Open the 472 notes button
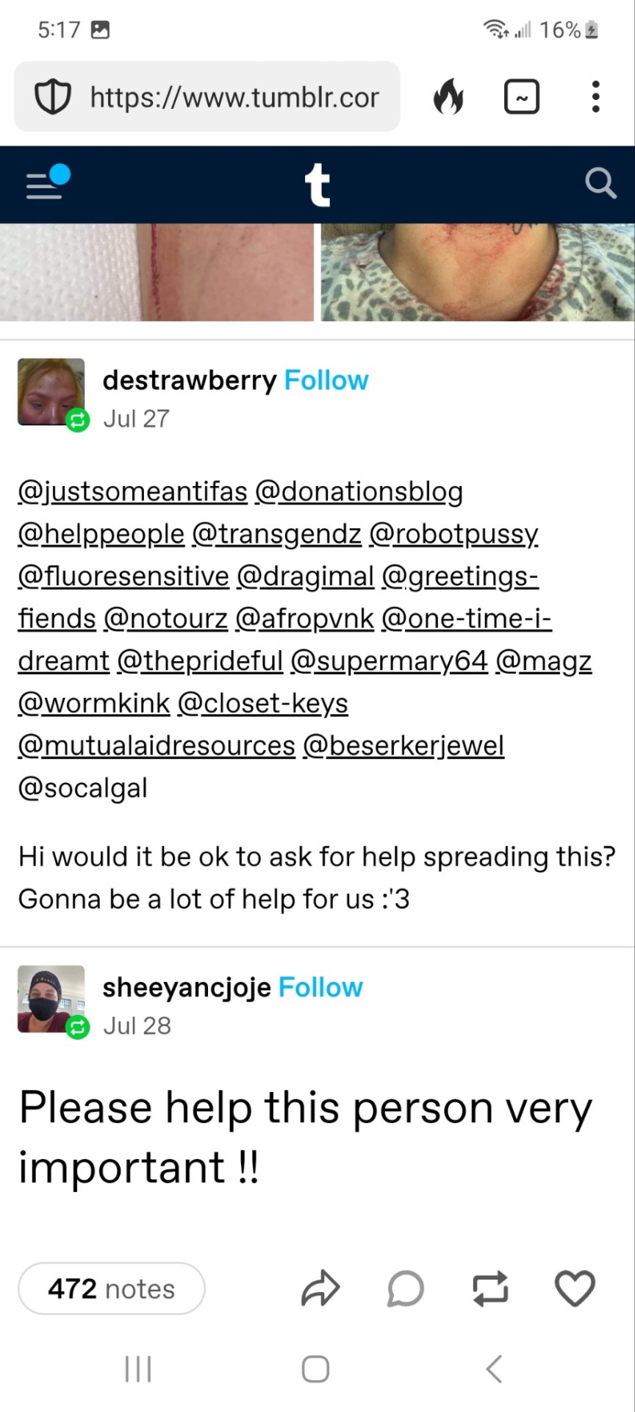This screenshot has height=1412, width=635. [x=111, y=1288]
